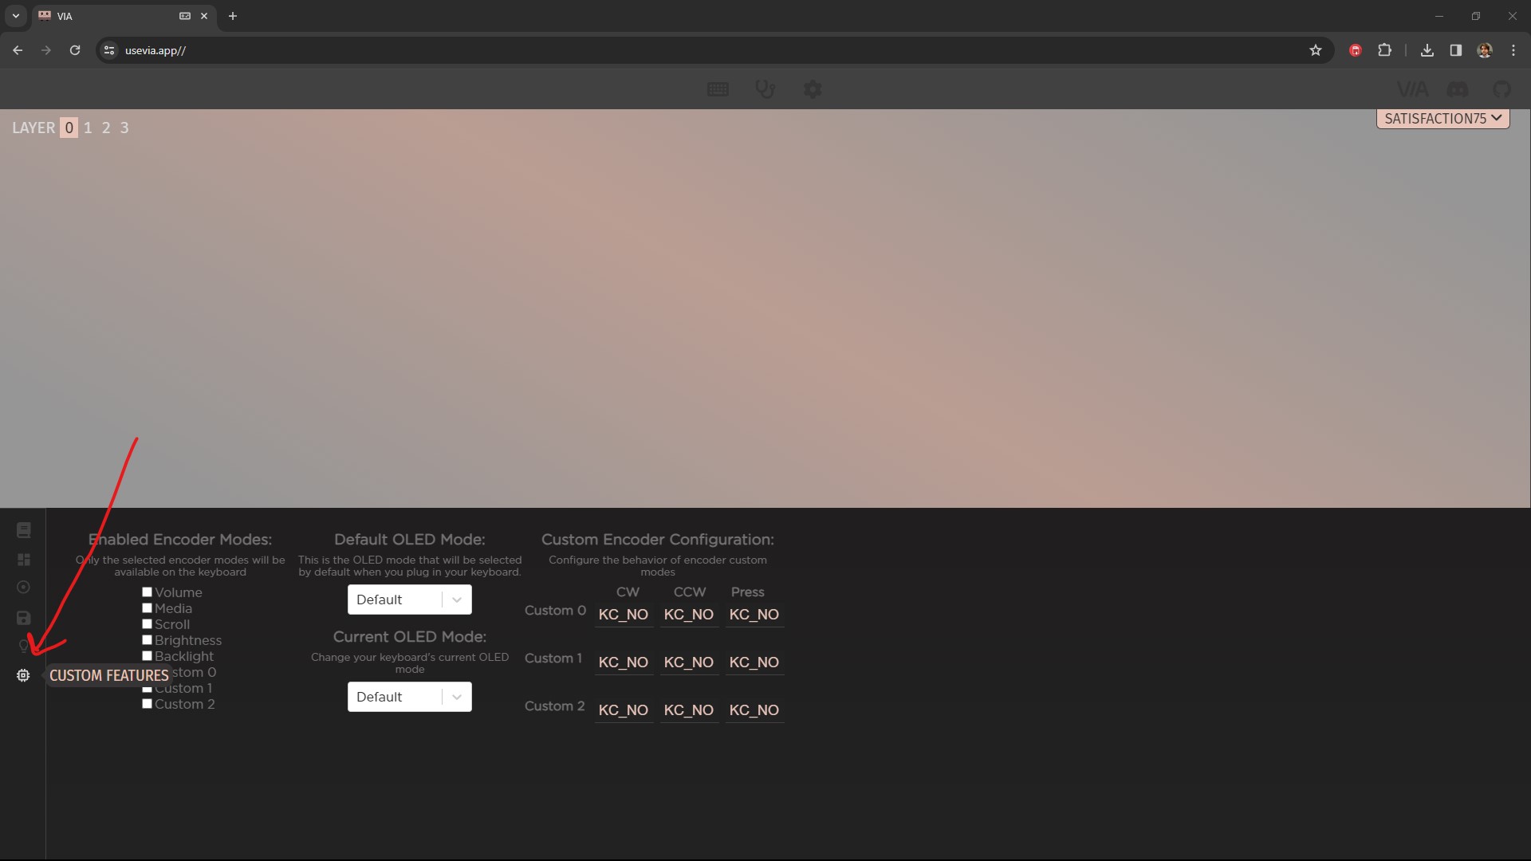Click the Default OLED Mode heading
The image size is (1531, 861).
pos(410,540)
